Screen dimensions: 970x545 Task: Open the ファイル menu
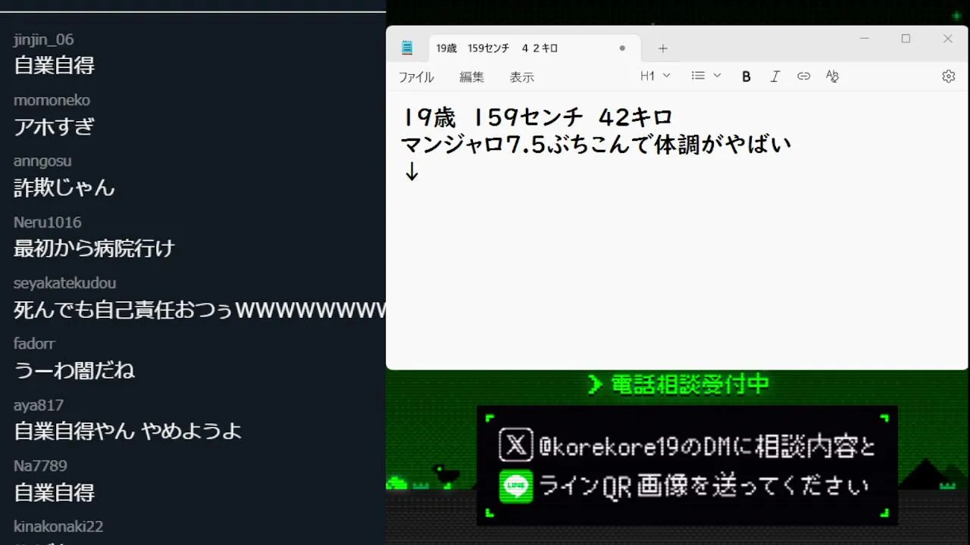tap(416, 76)
